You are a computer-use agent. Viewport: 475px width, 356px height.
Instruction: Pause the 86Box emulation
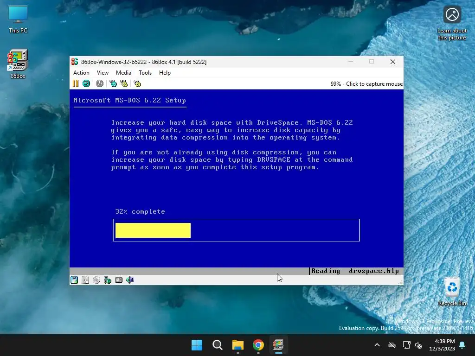tap(76, 83)
